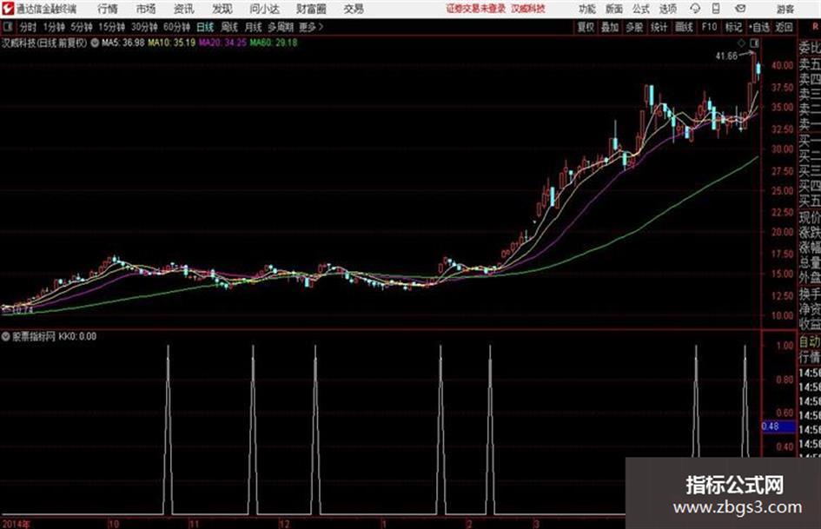The width and height of the screenshot is (821, 529).
Task: Open the mail envelope icon
Action: click(x=740, y=9)
